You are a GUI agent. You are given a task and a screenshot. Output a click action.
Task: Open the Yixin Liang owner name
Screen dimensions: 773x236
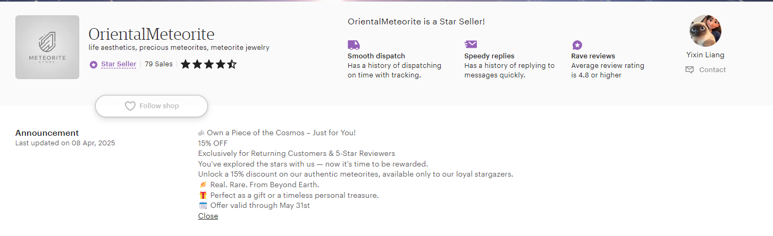click(x=705, y=55)
